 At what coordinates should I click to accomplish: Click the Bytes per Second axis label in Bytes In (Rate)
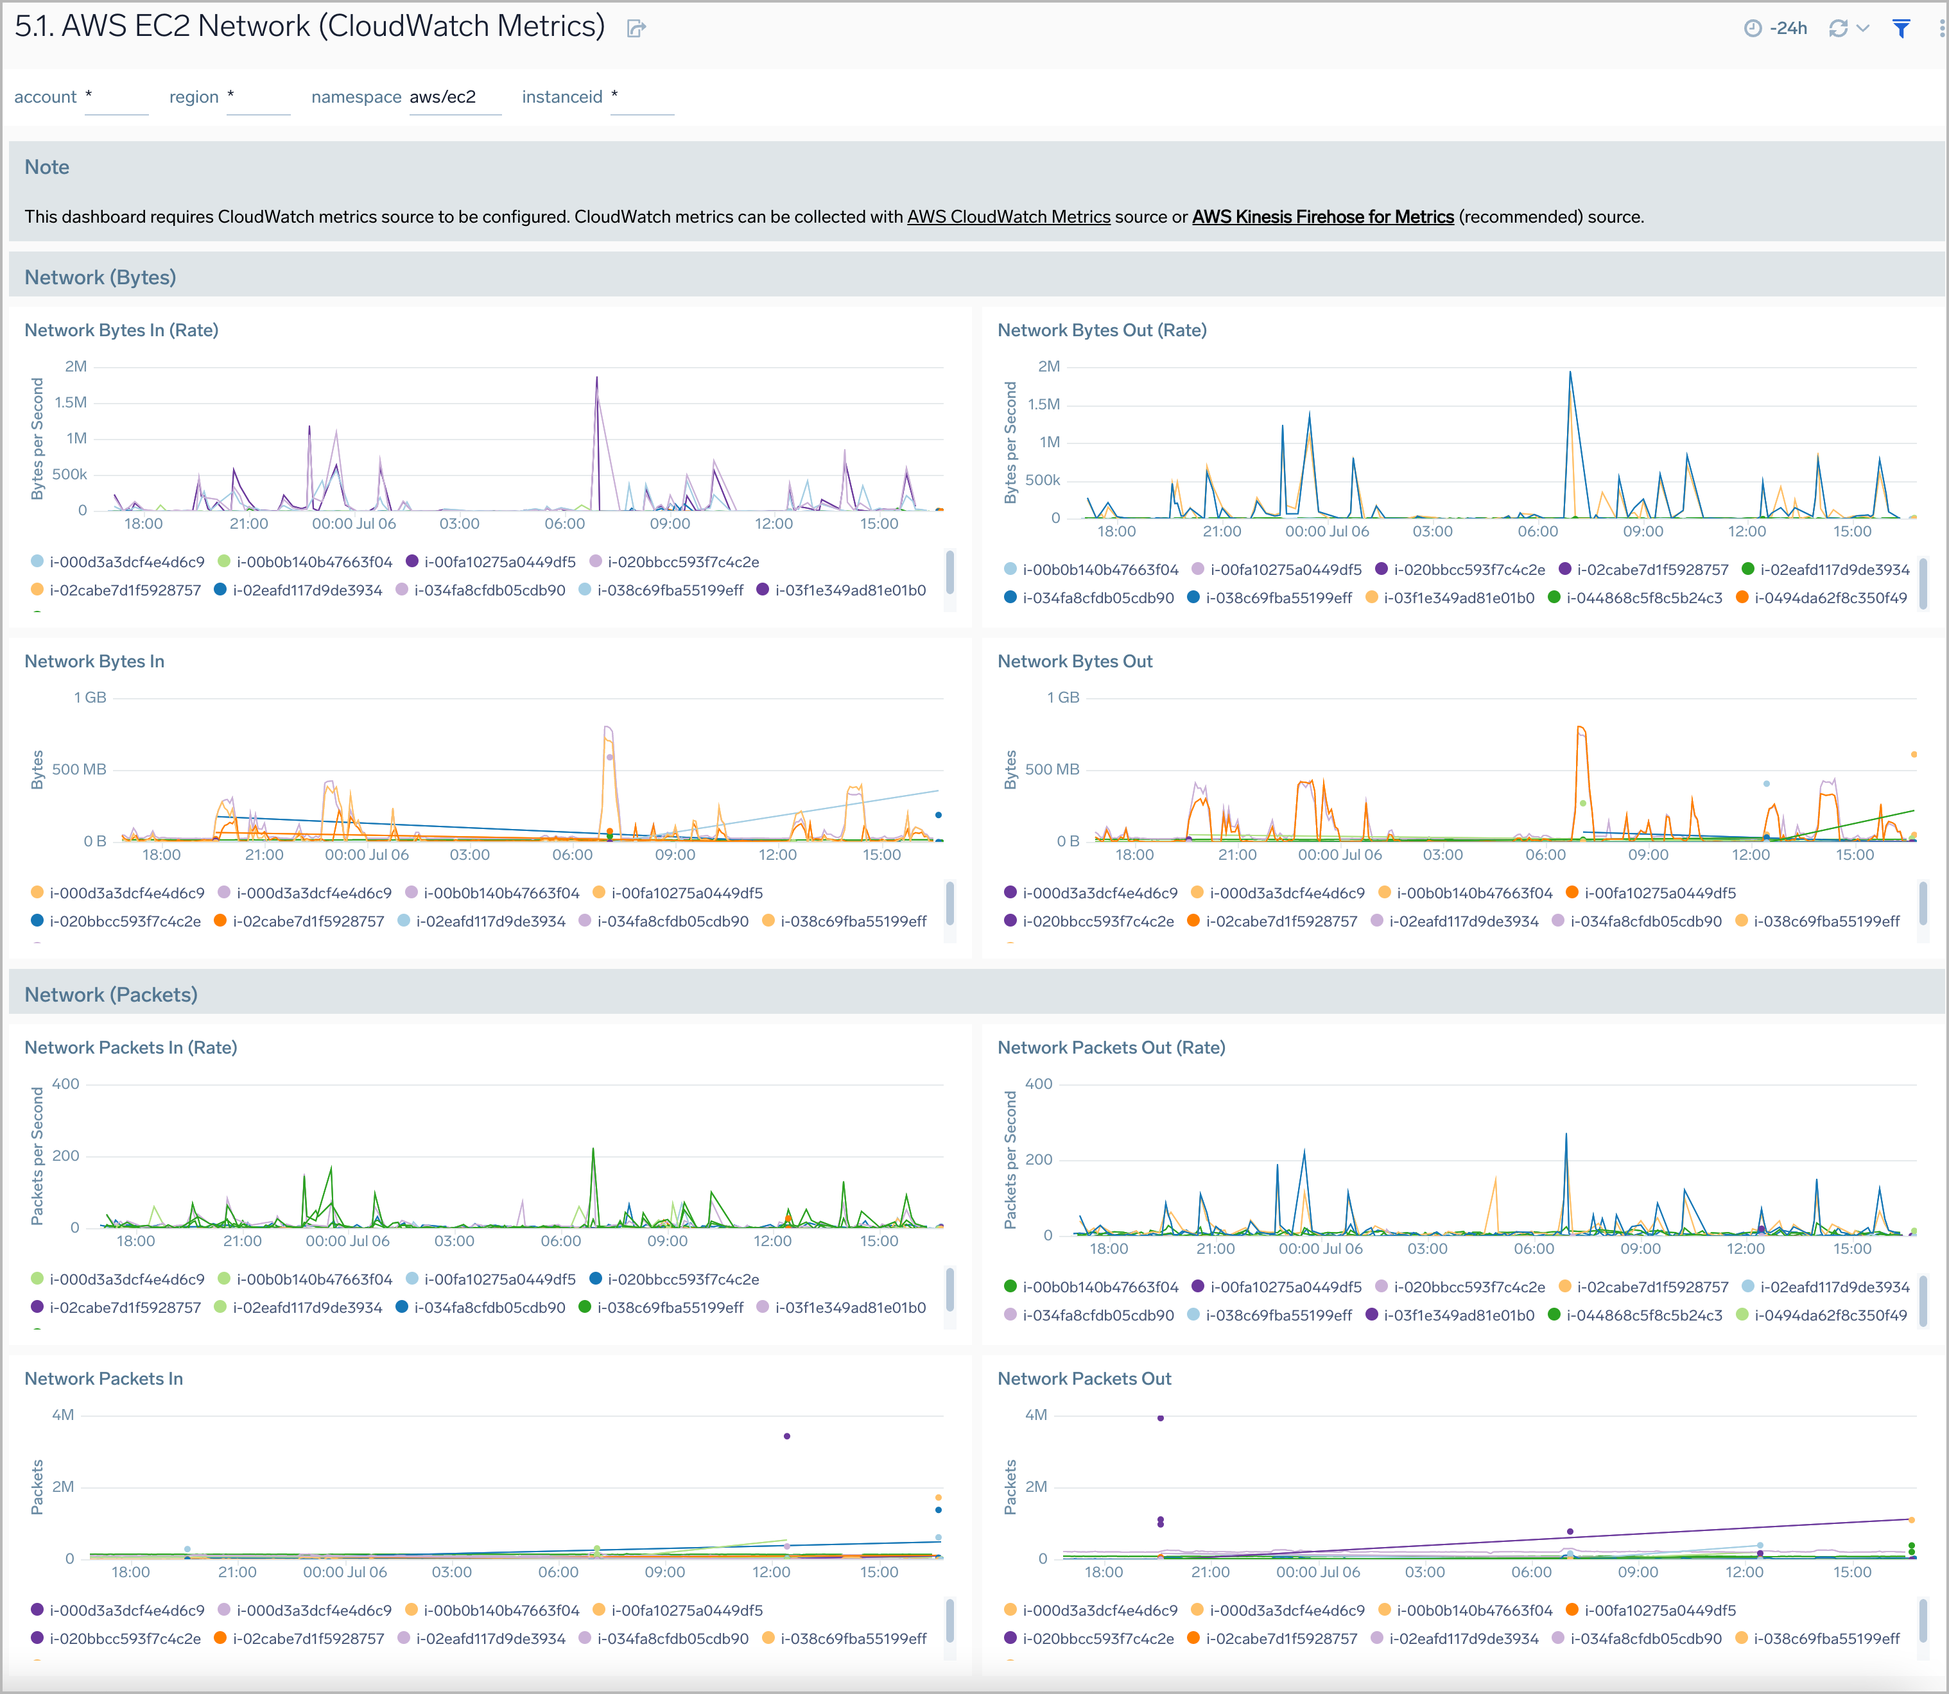[x=37, y=439]
